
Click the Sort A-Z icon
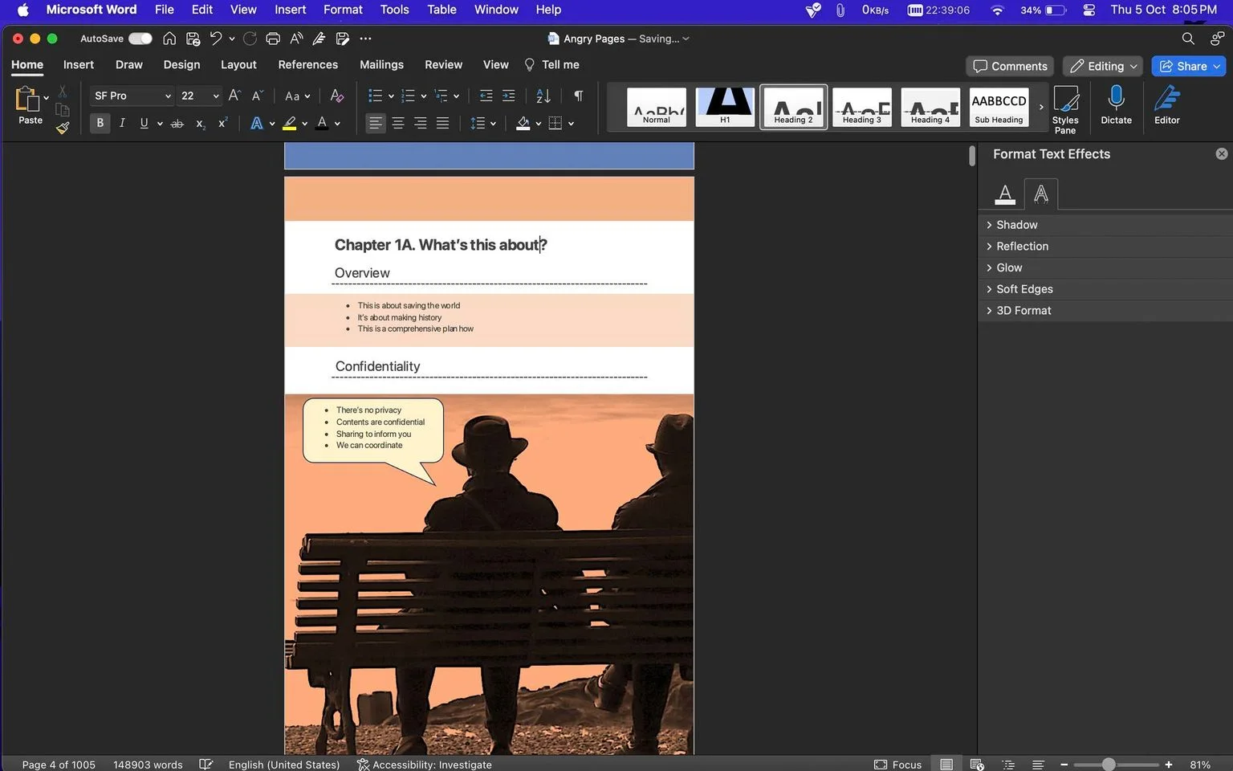[543, 96]
